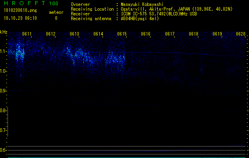Click the 0615 time marker
The height and width of the screenshot is (158, 249).
122,34
